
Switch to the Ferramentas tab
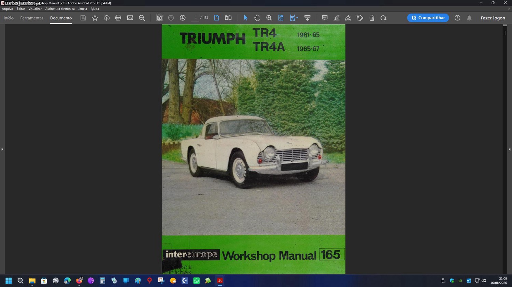click(32, 18)
